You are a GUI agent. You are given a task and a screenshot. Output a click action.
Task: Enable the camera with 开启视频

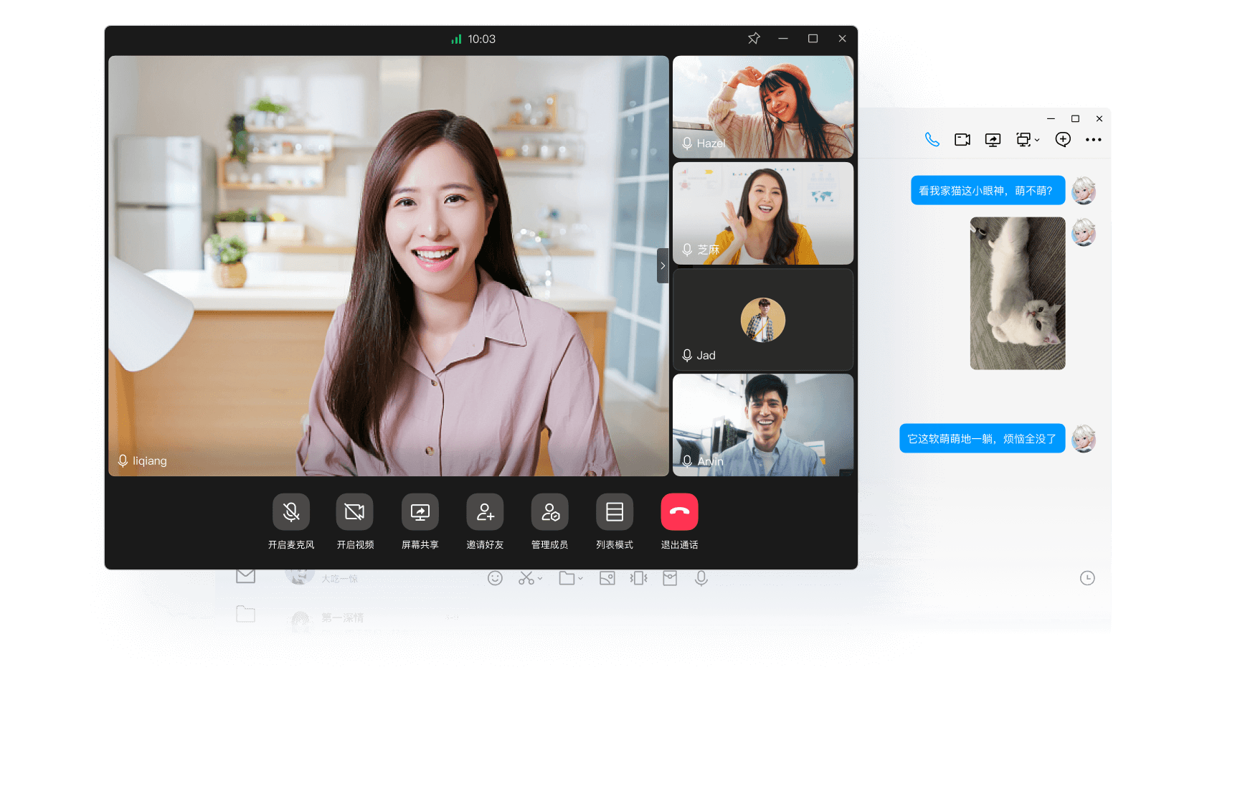click(x=355, y=512)
